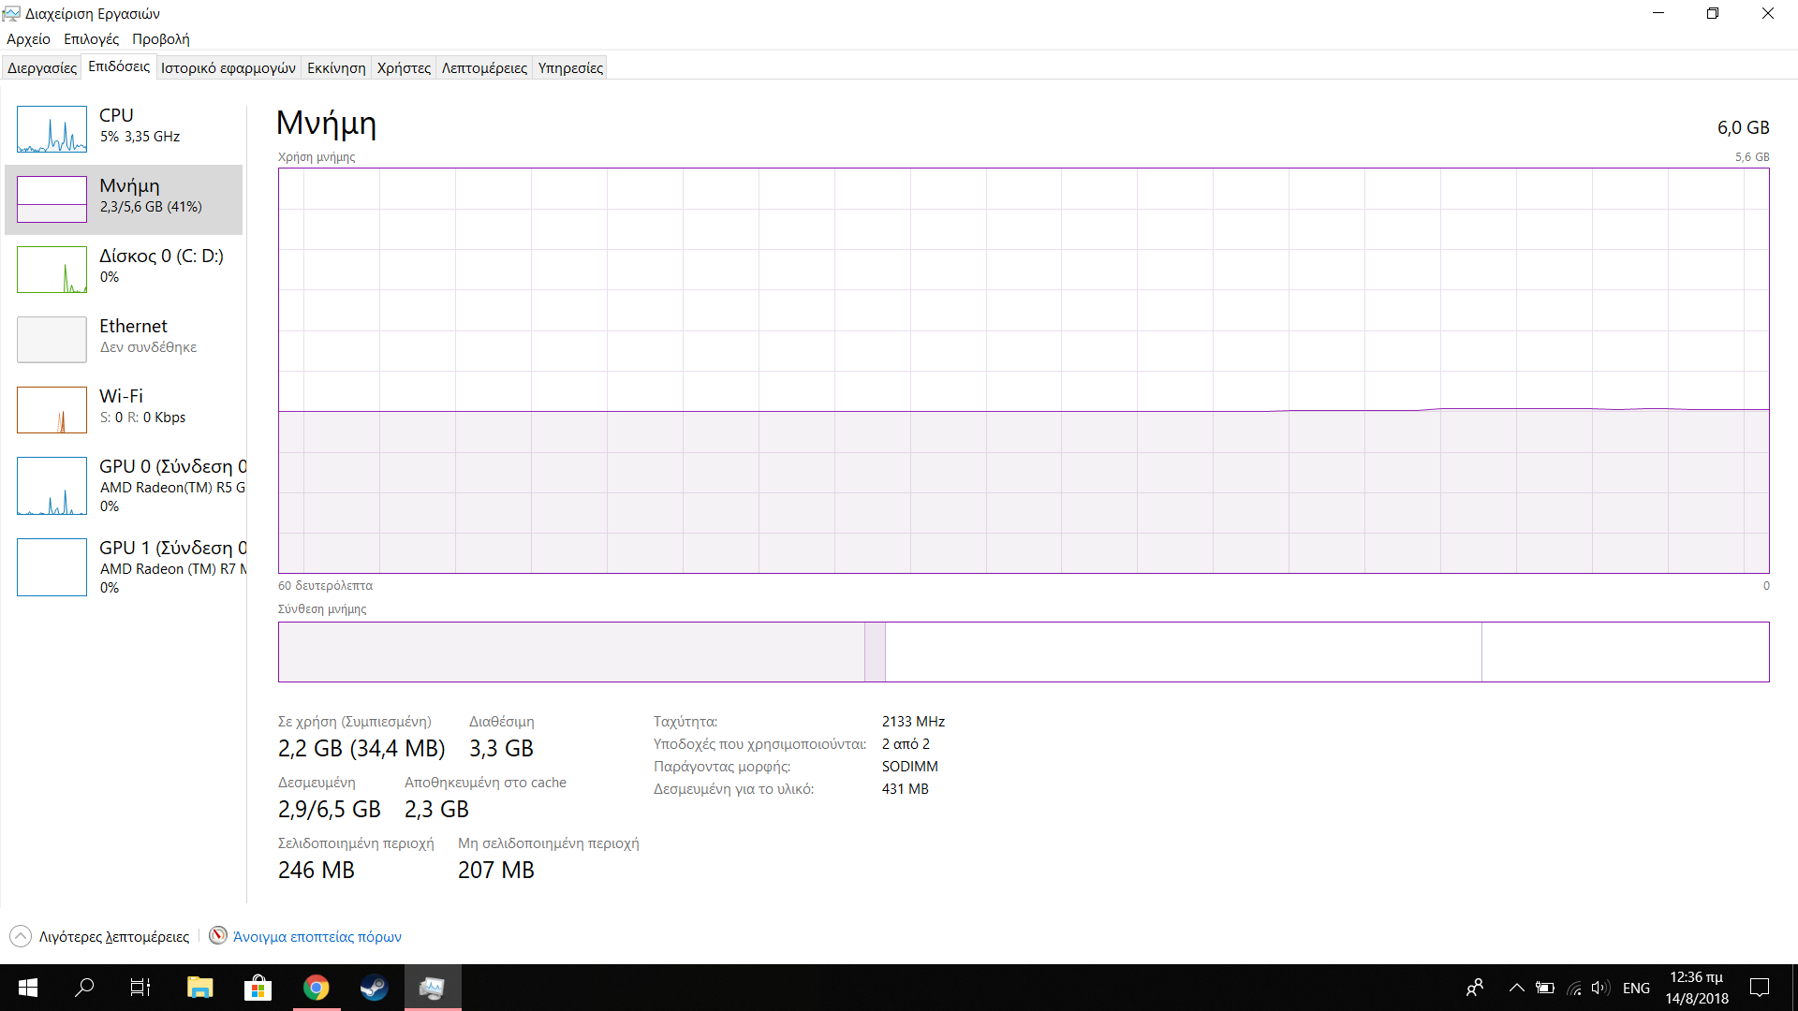The width and height of the screenshot is (1798, 1011).
Task: Open the Προβολή menu
Action: (x=160, y=39)
